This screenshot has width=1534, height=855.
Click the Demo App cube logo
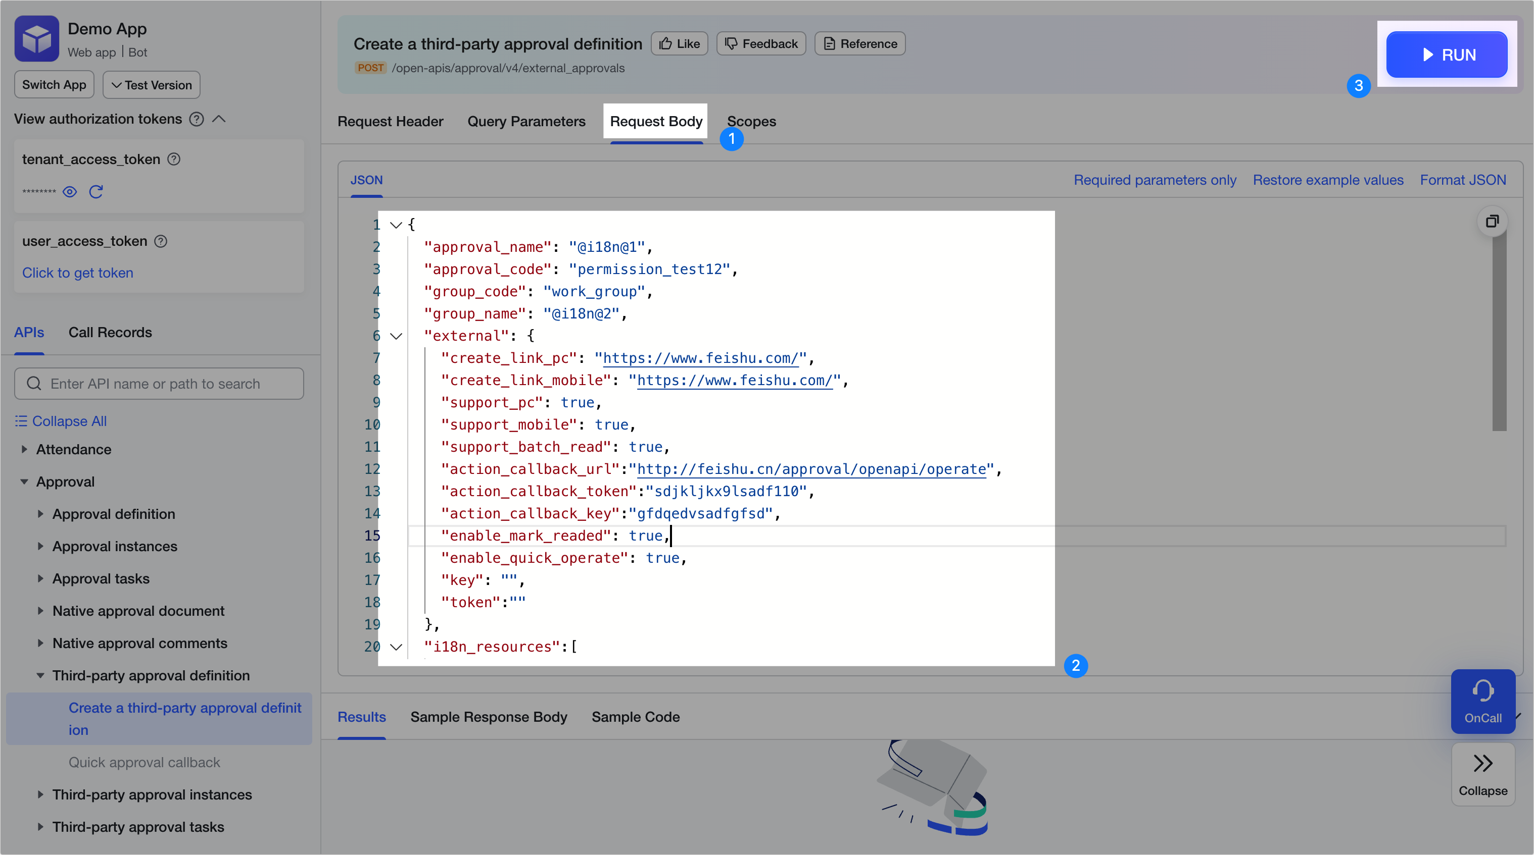36,39
